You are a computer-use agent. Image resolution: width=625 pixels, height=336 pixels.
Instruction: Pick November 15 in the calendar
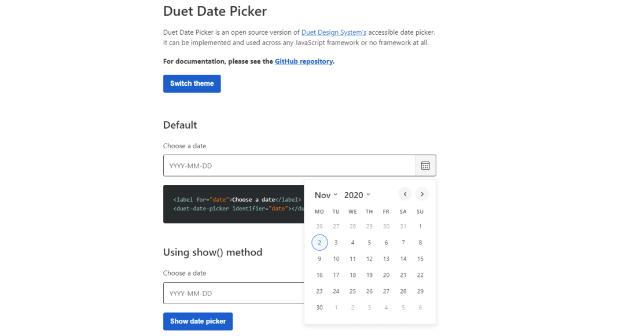coord(420,259)
